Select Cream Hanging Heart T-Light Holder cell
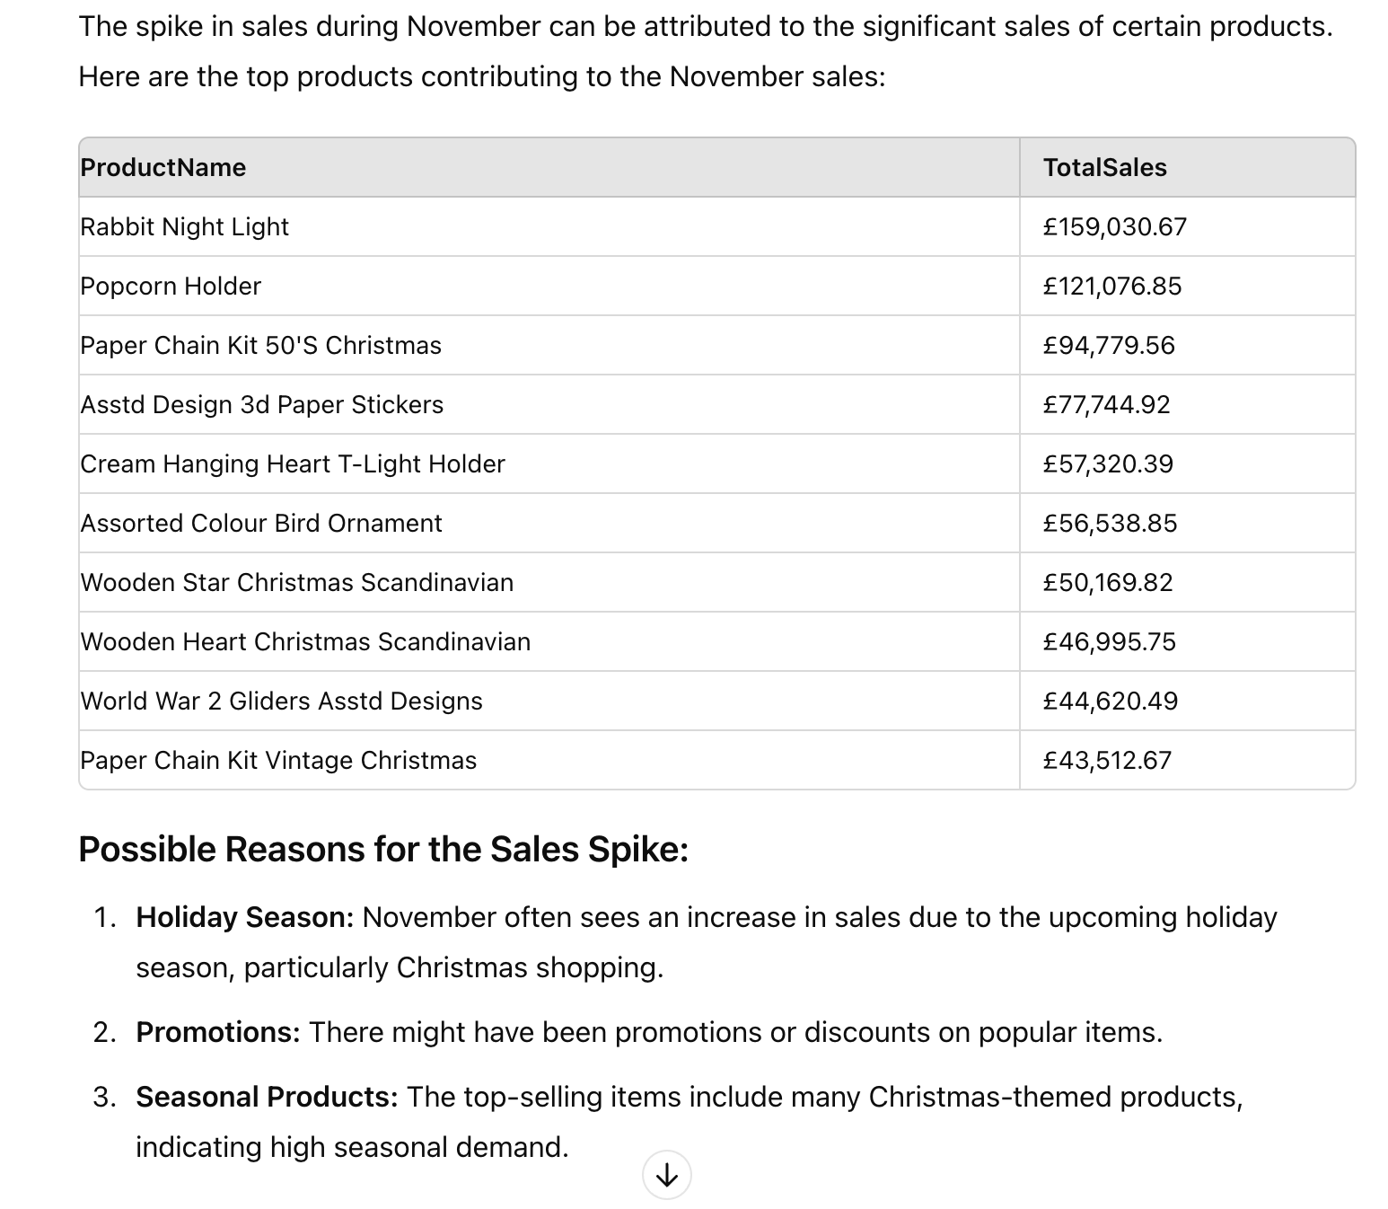The height and width of the screenshot is (1209, 1388). click(292, 464)
